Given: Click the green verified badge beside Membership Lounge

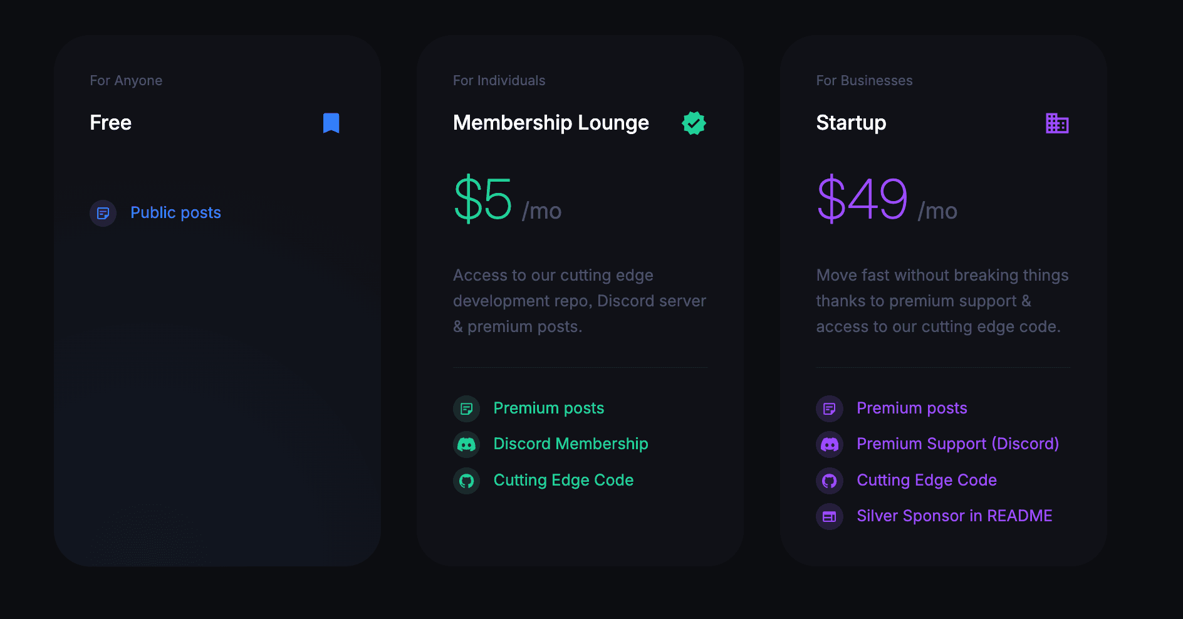Looking at the screenshot, I should (x=694, y=123).
